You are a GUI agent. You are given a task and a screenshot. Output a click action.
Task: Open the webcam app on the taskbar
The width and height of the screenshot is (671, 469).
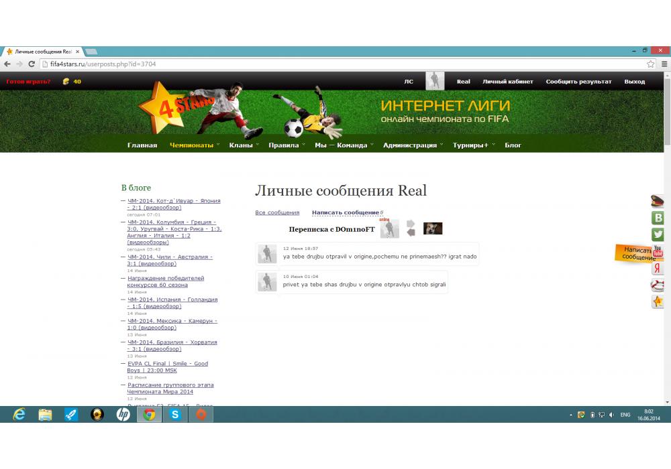97,414
